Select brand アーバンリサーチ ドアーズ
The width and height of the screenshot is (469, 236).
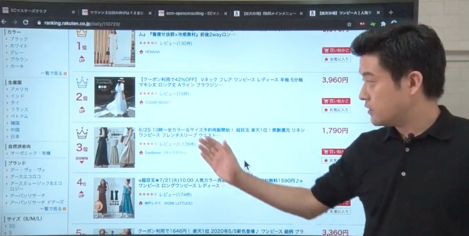click(x=37, y=202)
